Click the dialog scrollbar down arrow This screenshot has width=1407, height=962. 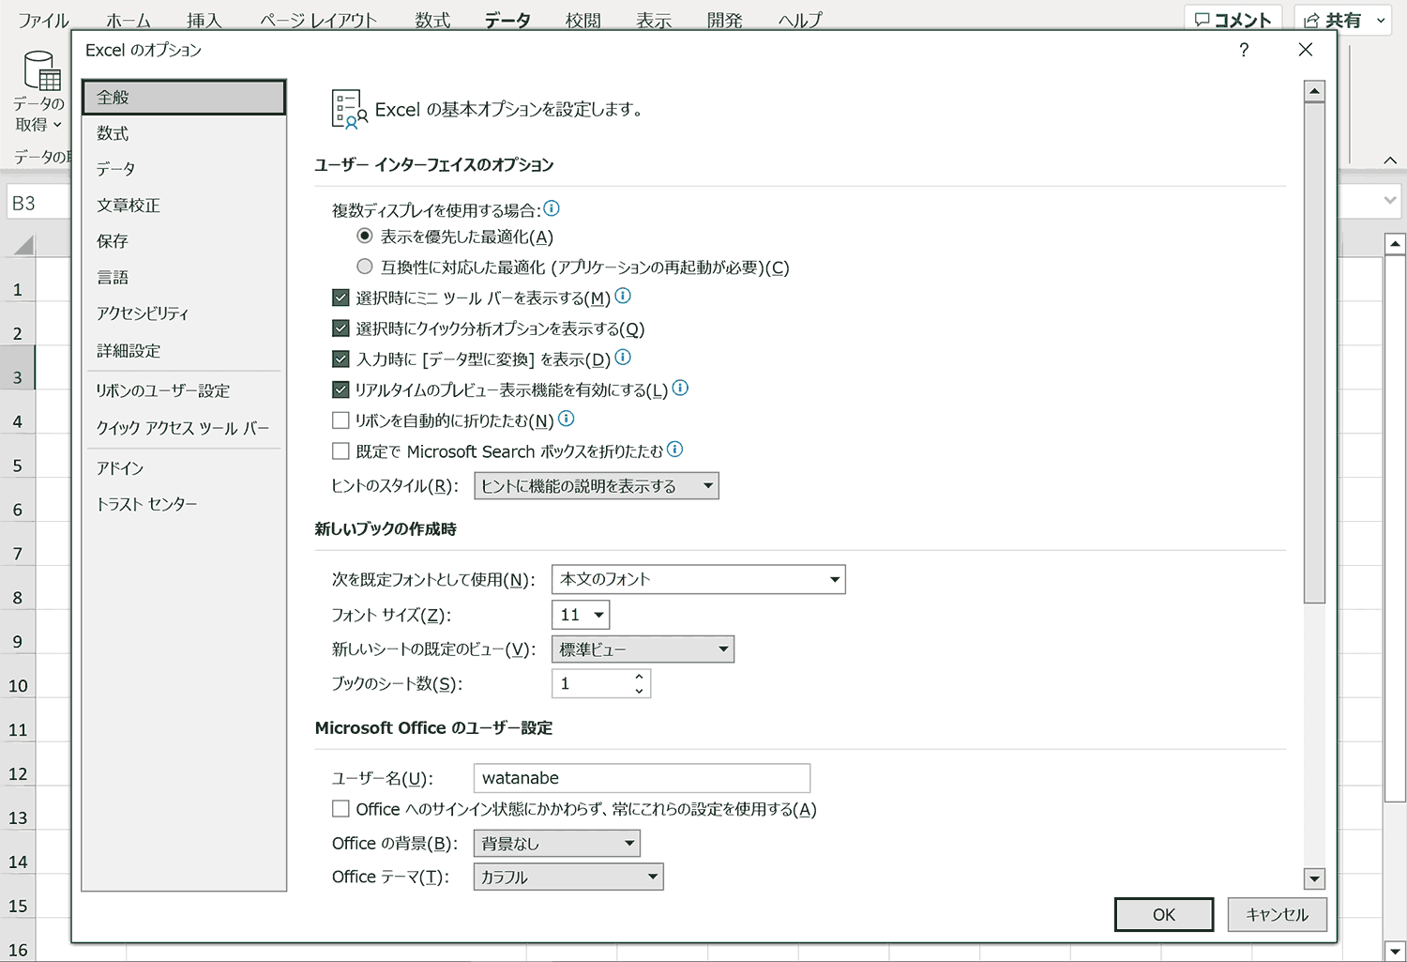click(1314, 878)
